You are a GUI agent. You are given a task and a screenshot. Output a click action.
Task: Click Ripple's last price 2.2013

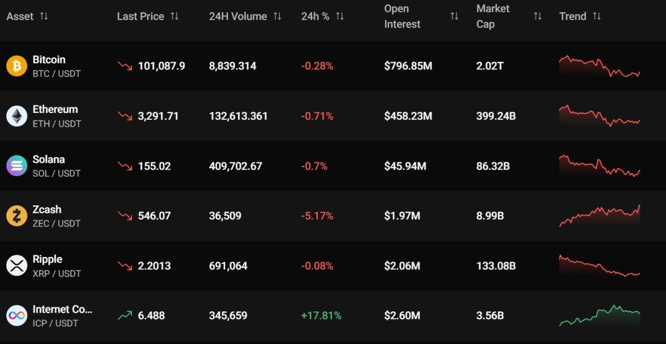point(154,266)
